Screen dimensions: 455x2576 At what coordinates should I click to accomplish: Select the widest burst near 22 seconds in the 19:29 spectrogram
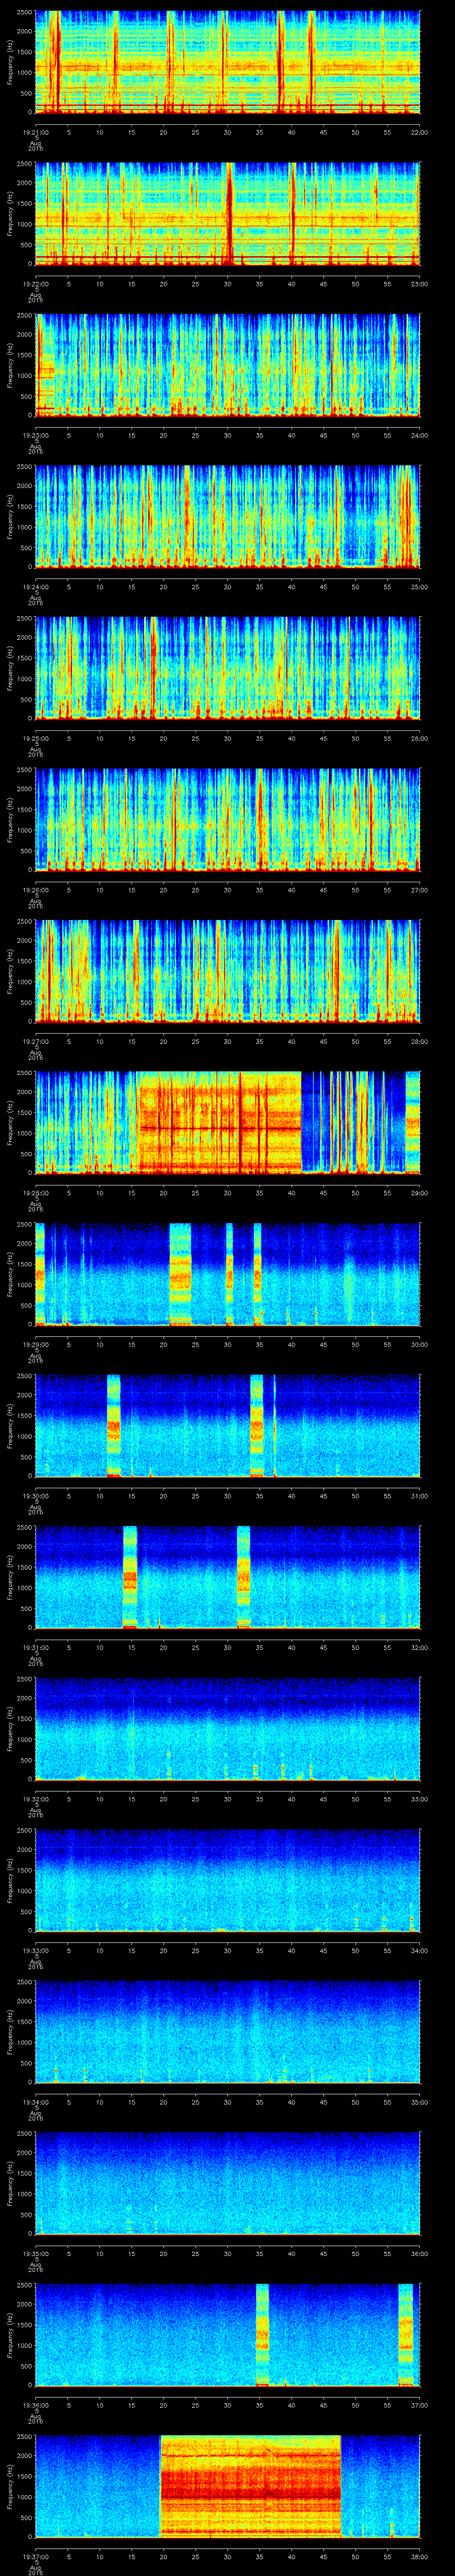[x=180, y=1273]
